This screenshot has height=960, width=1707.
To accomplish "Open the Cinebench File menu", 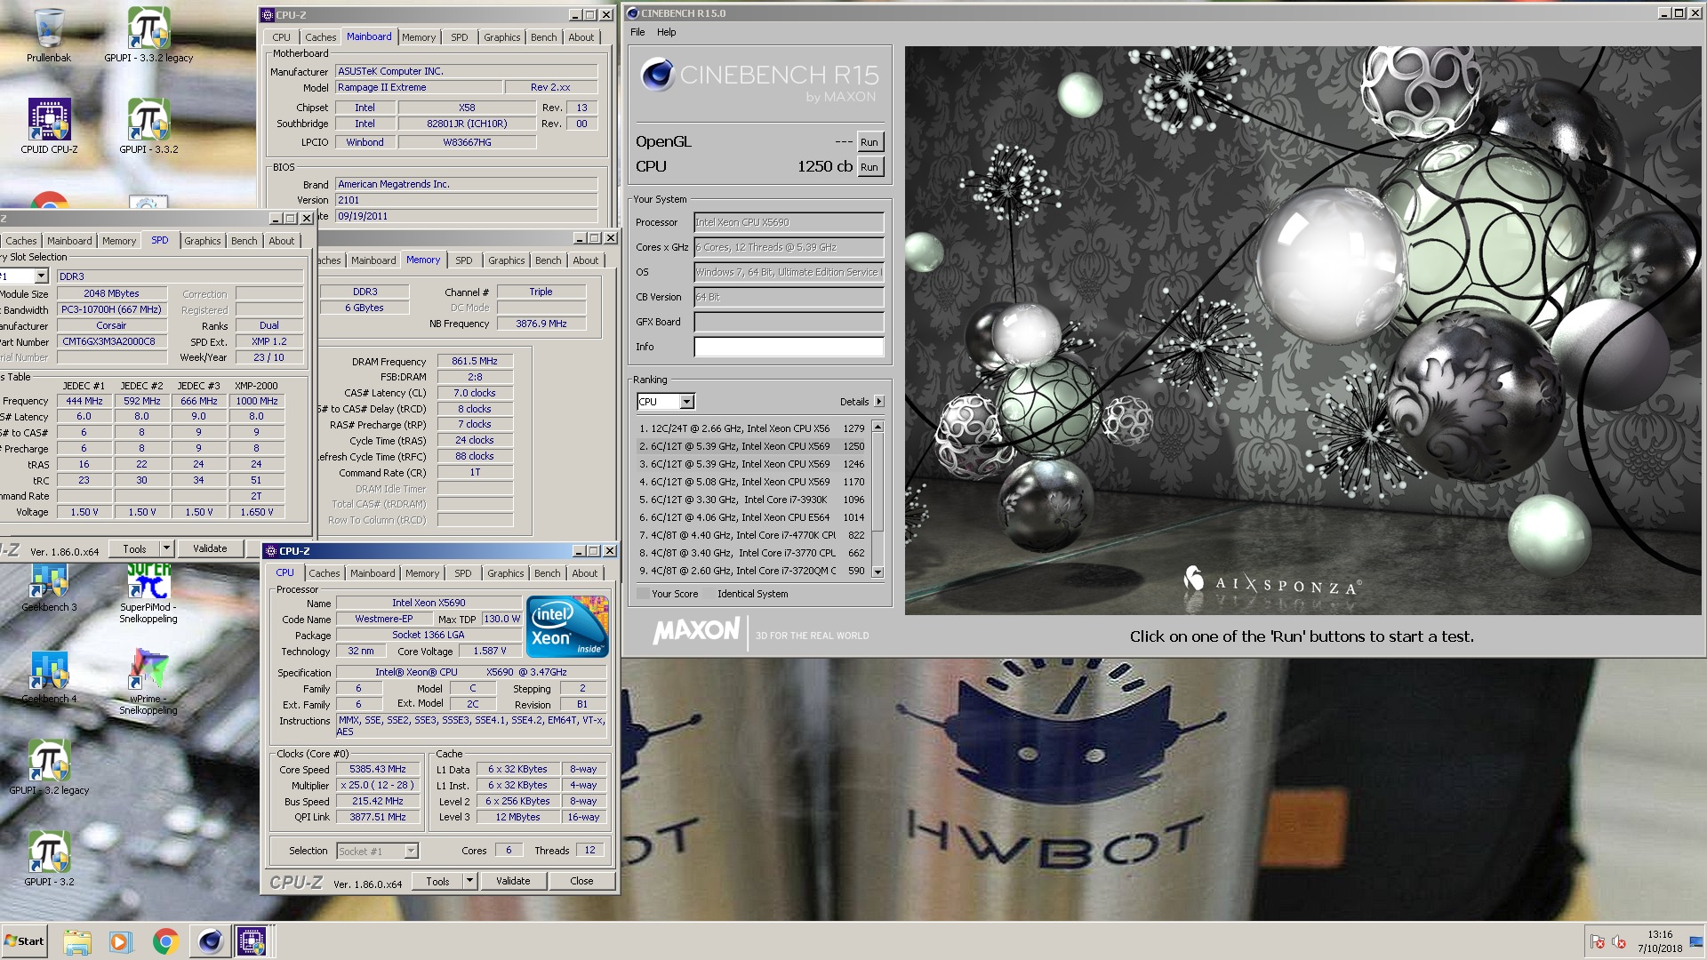I will tap(637, 32).
